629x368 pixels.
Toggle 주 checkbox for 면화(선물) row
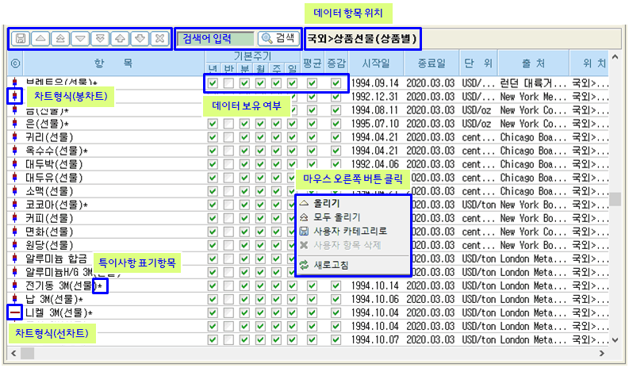pyautogui.click(x=276, y=232)
